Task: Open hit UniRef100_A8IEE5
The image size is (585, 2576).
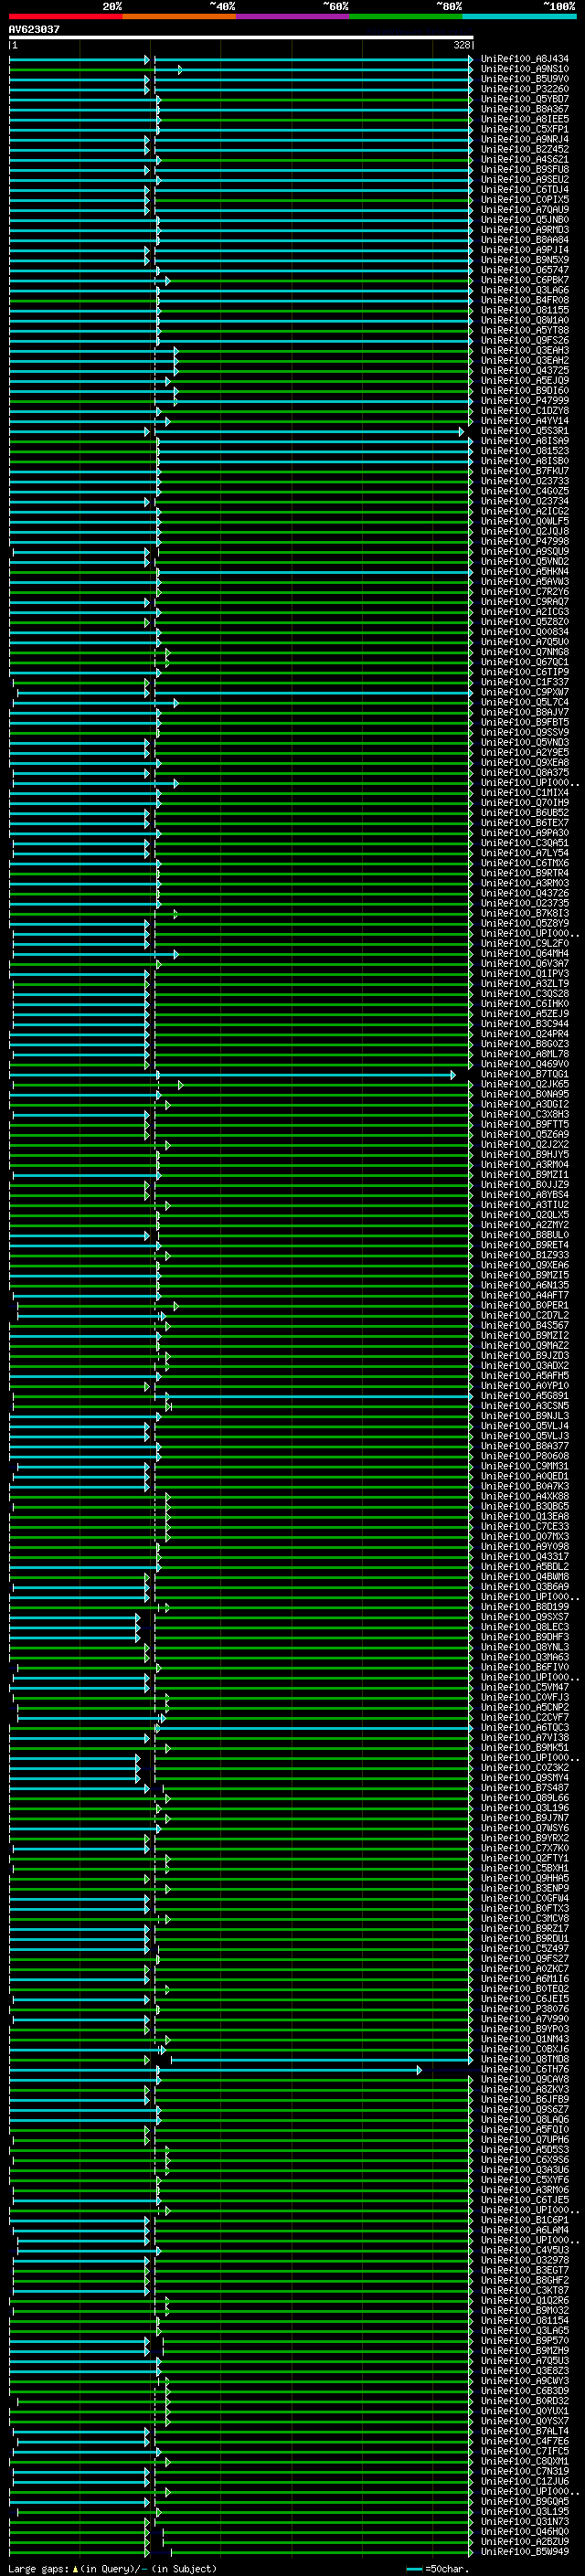Action: point(525,119)
